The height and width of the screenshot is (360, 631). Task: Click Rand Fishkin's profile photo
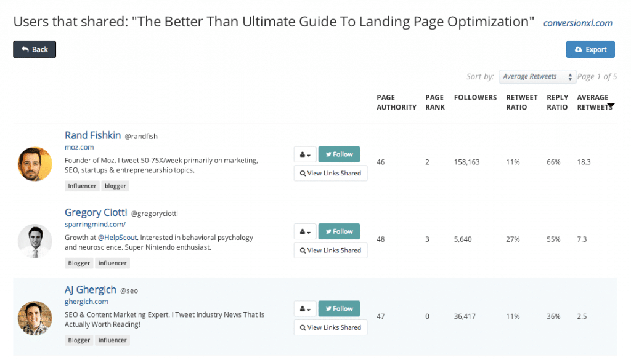pyautogui.click(x=35, y=164)
